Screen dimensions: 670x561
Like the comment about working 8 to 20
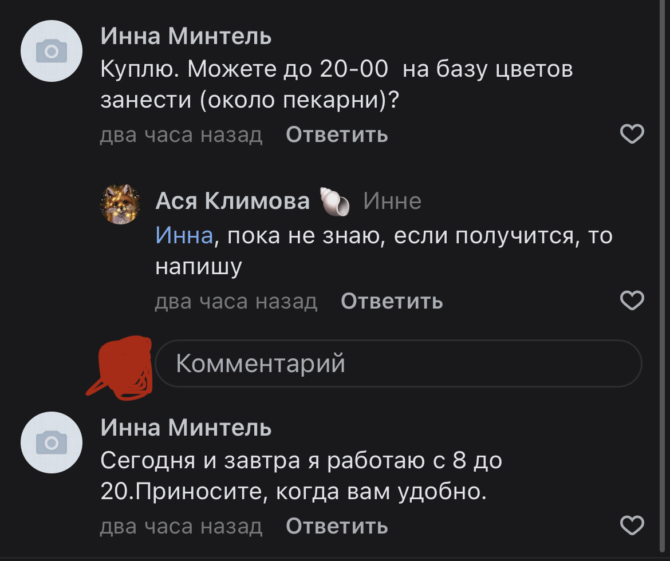coord(632,526)
